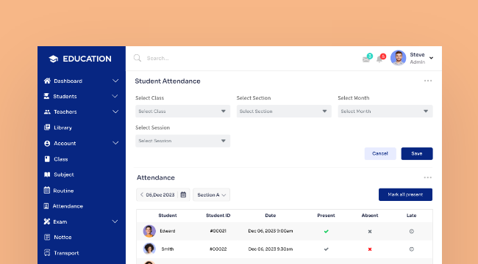Click the Notice list icon
The height and width of the screenshot is (264, 478).
click(x=47, y=237)
